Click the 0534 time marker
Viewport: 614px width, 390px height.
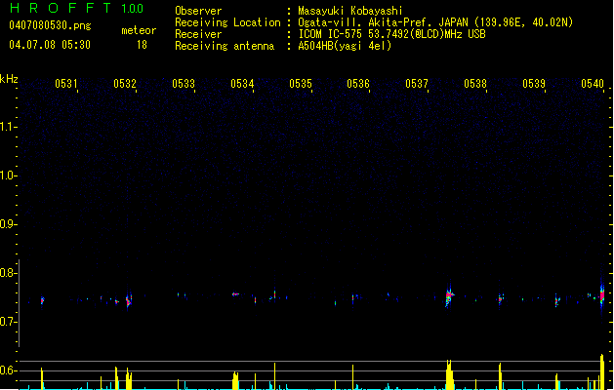tap(242, 83)
